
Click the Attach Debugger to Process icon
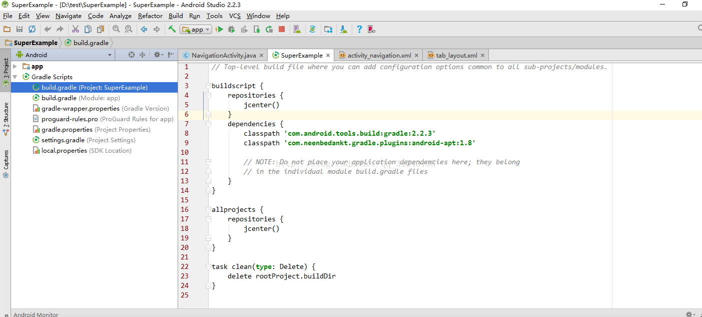(257, 30)
